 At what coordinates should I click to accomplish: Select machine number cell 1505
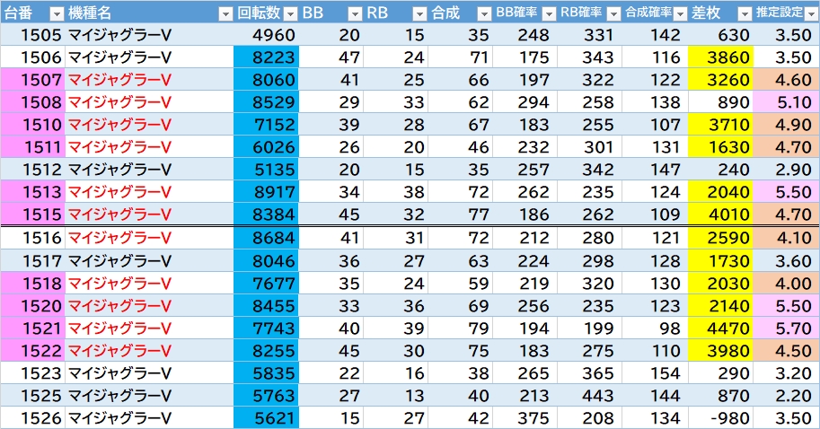coord(32,34)
